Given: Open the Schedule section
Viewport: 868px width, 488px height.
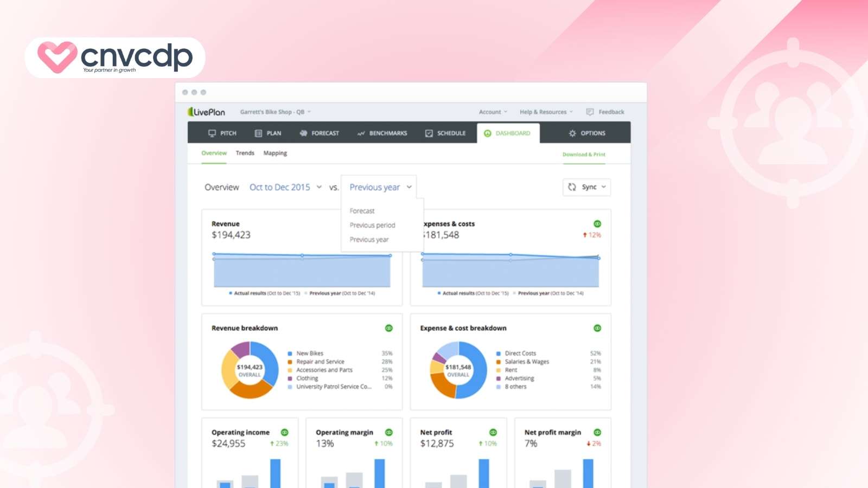Looking at the screenshot, I should pos(445,133).
